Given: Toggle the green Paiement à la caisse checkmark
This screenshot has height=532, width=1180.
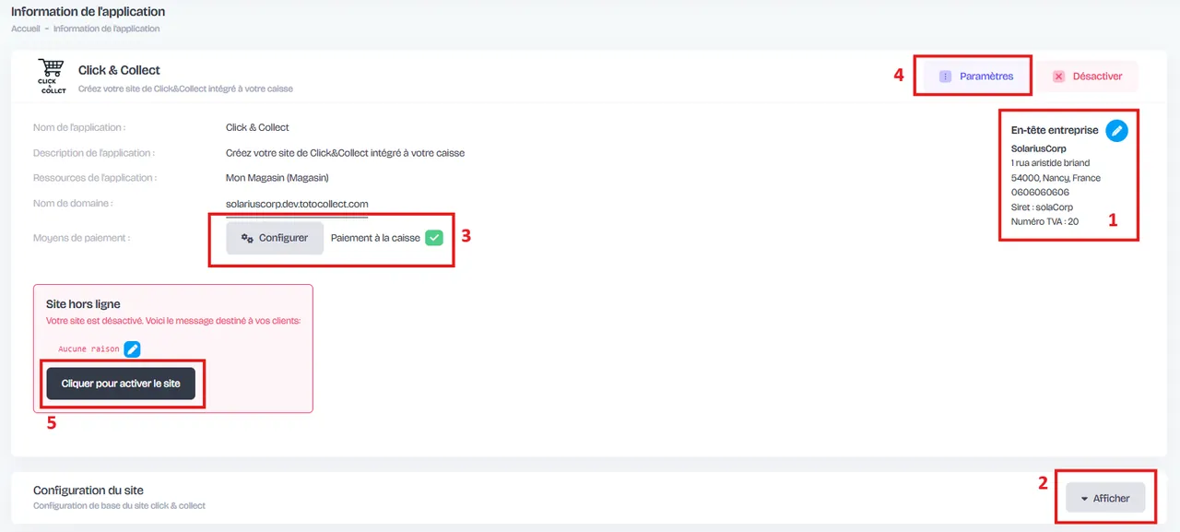Looking at the screenshot, I should [x=434, y=238].
